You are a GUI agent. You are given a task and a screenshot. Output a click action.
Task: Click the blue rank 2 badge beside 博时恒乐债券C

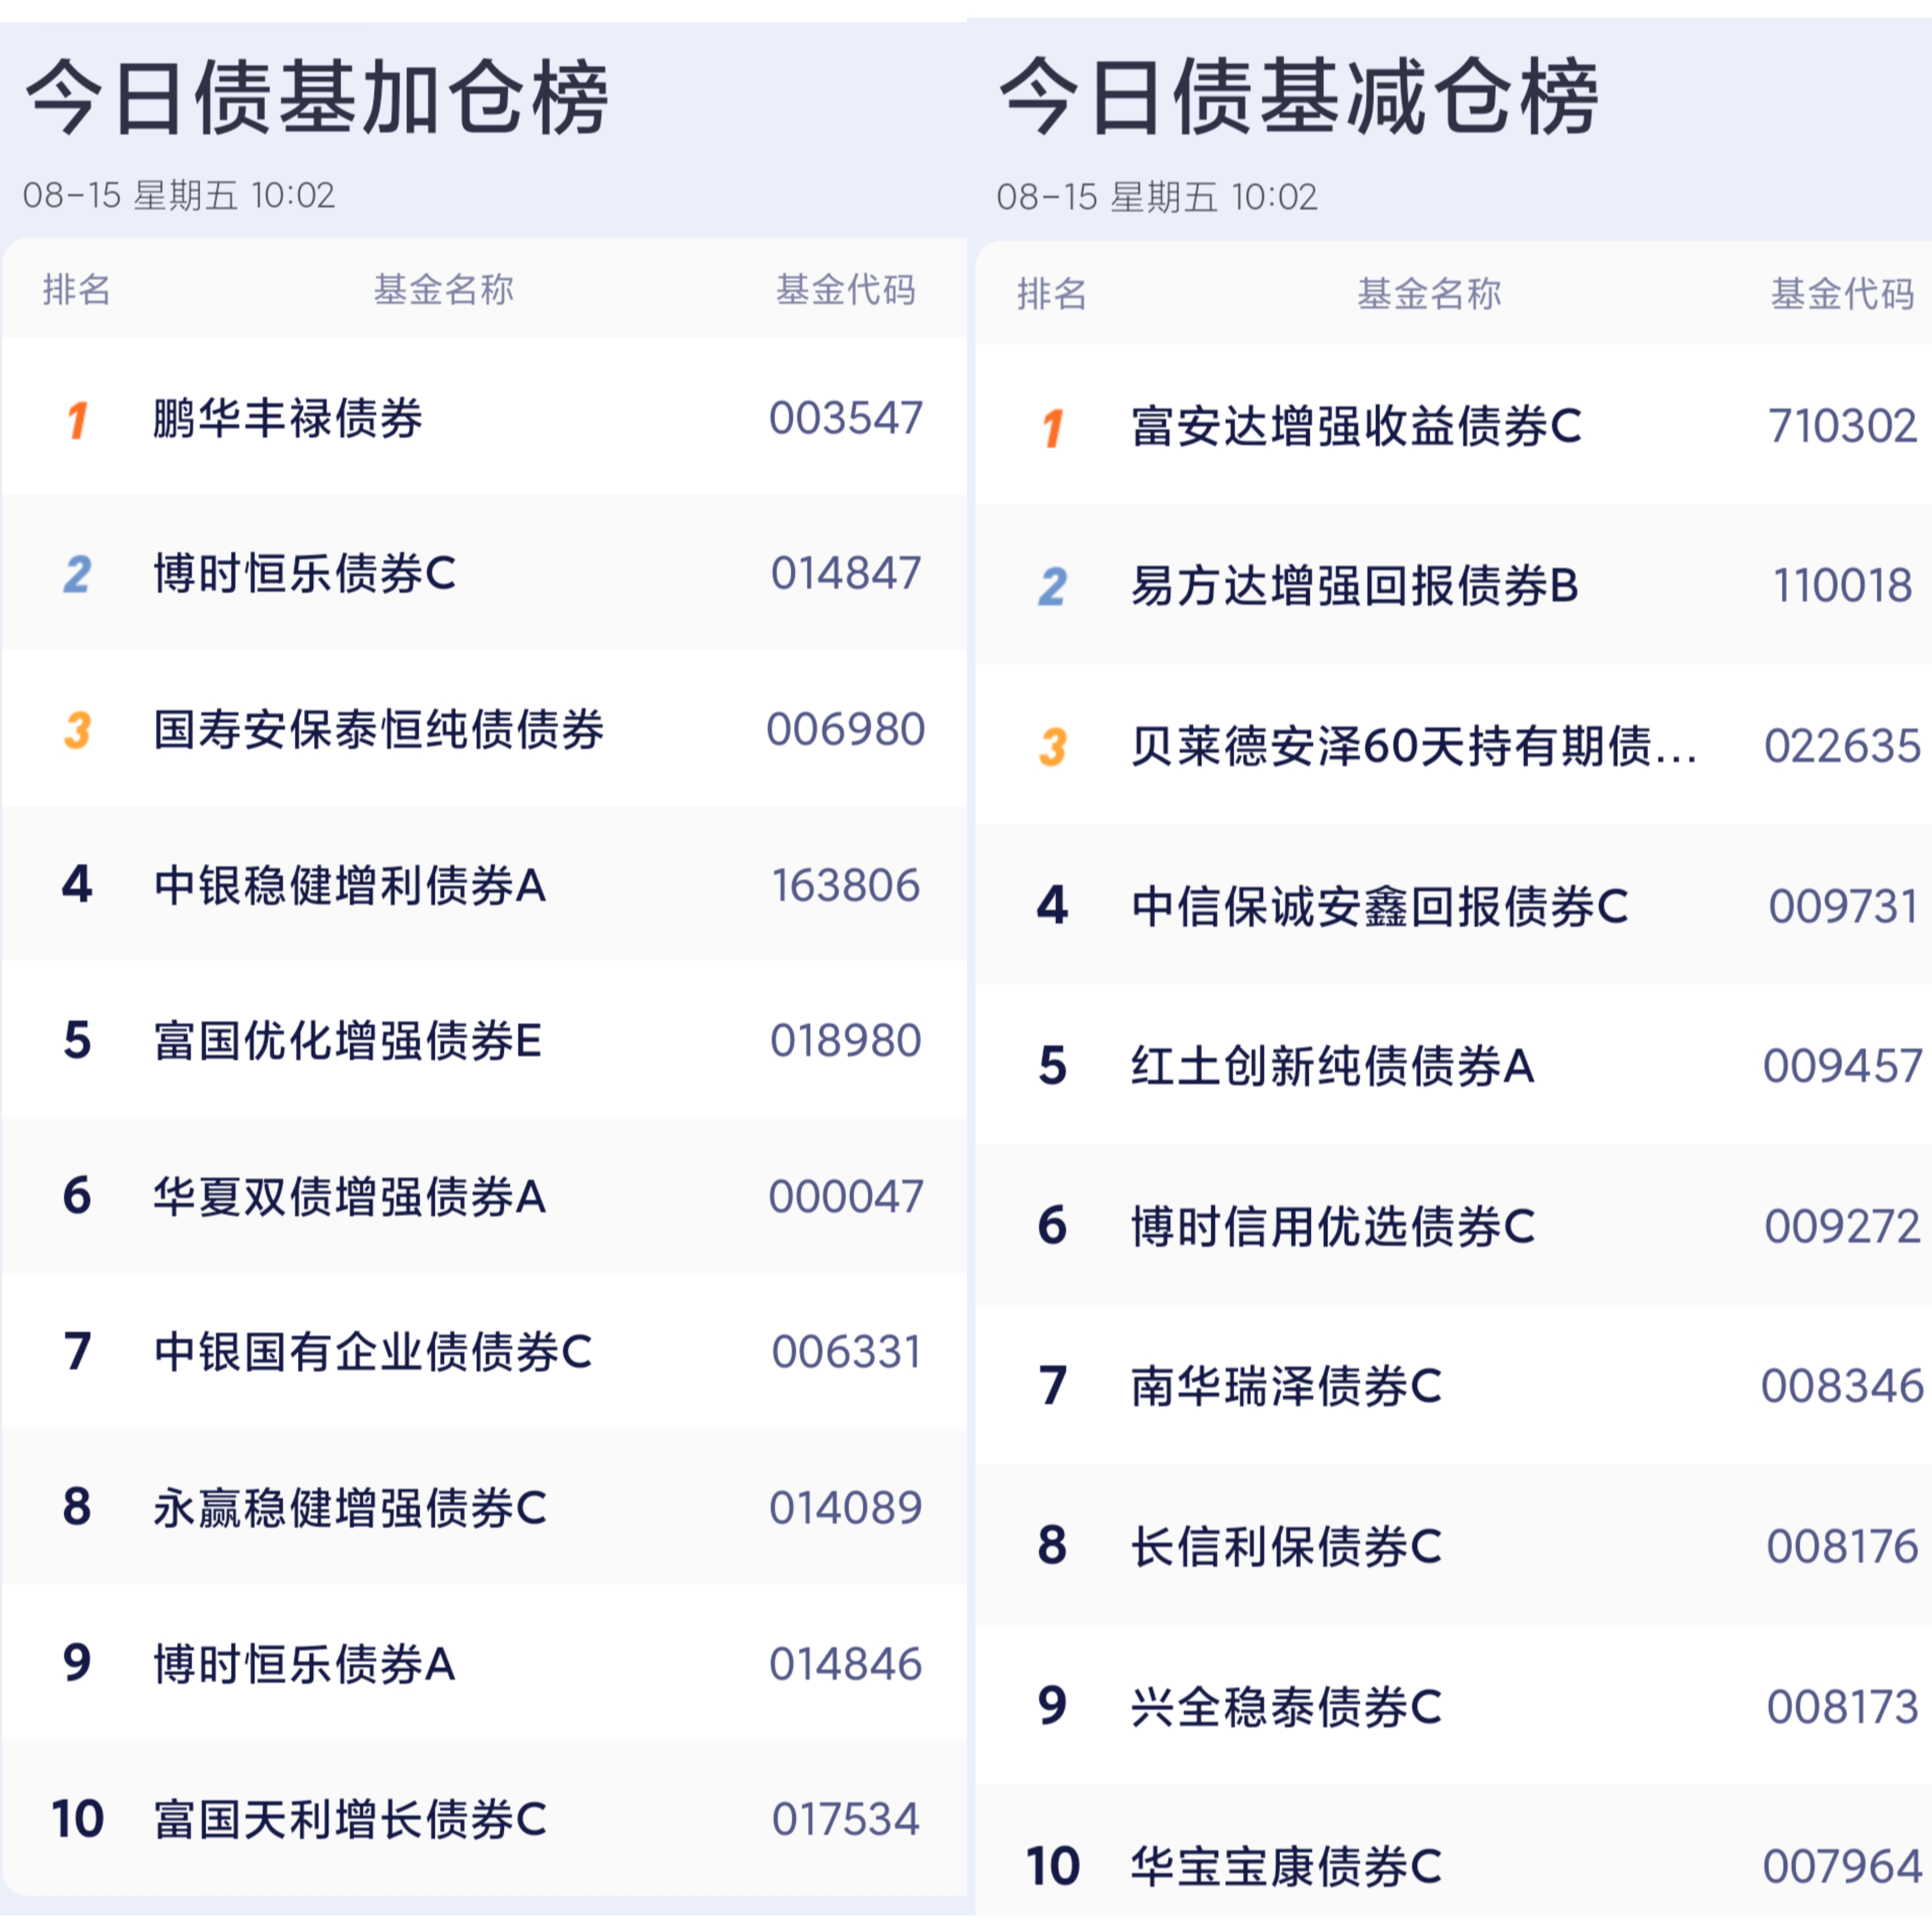[77, 575]
